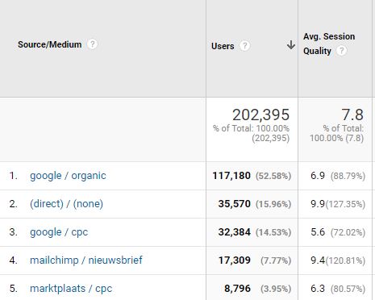The image size is (375, 300).
Task: Open help icon next to Source/Medium
Action: [x=92, y=44]
